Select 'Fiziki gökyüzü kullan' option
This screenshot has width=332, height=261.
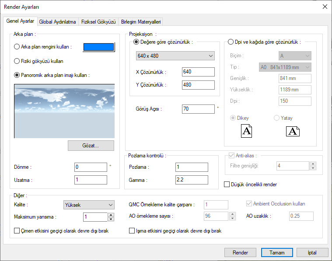point(17,61)
